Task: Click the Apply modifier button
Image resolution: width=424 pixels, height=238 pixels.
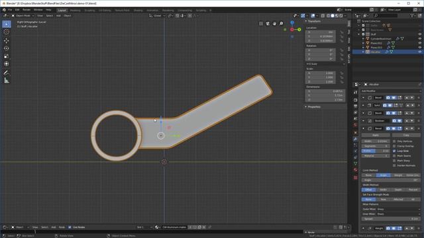Action: [x=376, y=135]
